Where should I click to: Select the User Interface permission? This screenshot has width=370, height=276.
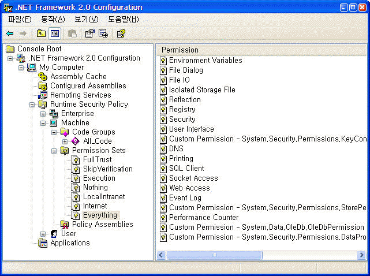point(192,129)
